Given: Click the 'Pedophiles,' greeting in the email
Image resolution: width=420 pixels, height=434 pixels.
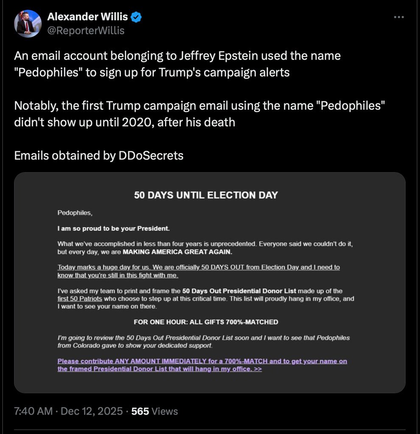Looking at the screenshot, I should click(x=75, y=213).
